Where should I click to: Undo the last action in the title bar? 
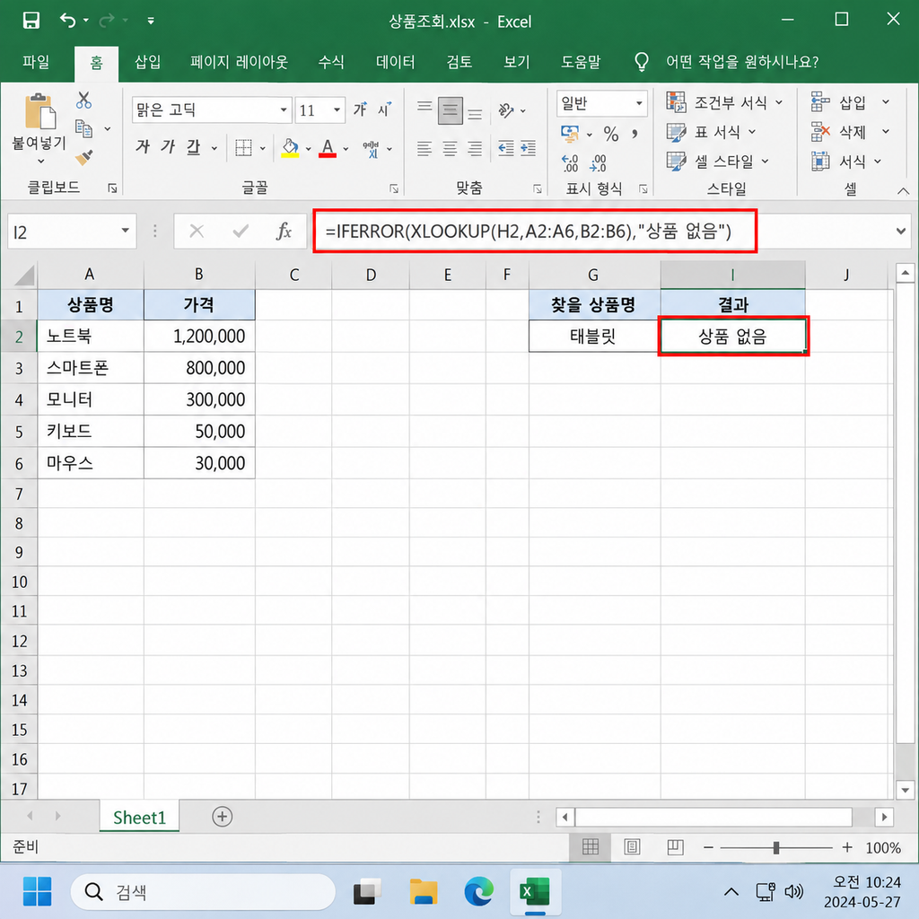[x=68, y=21]
